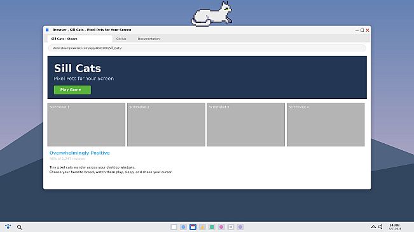Switch to the Sill Cats - Steam tab

pyautogui.click(x=79, y=39)
